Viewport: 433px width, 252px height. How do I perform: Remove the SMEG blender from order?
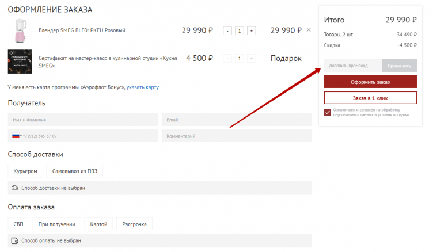point(309,30)
